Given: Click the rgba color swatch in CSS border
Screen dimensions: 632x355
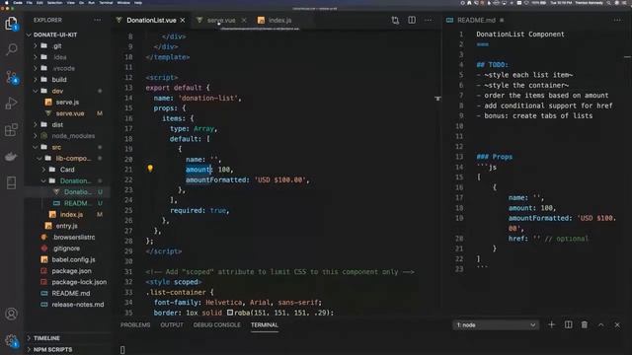Looking at the screenshot, I should 230,313.
